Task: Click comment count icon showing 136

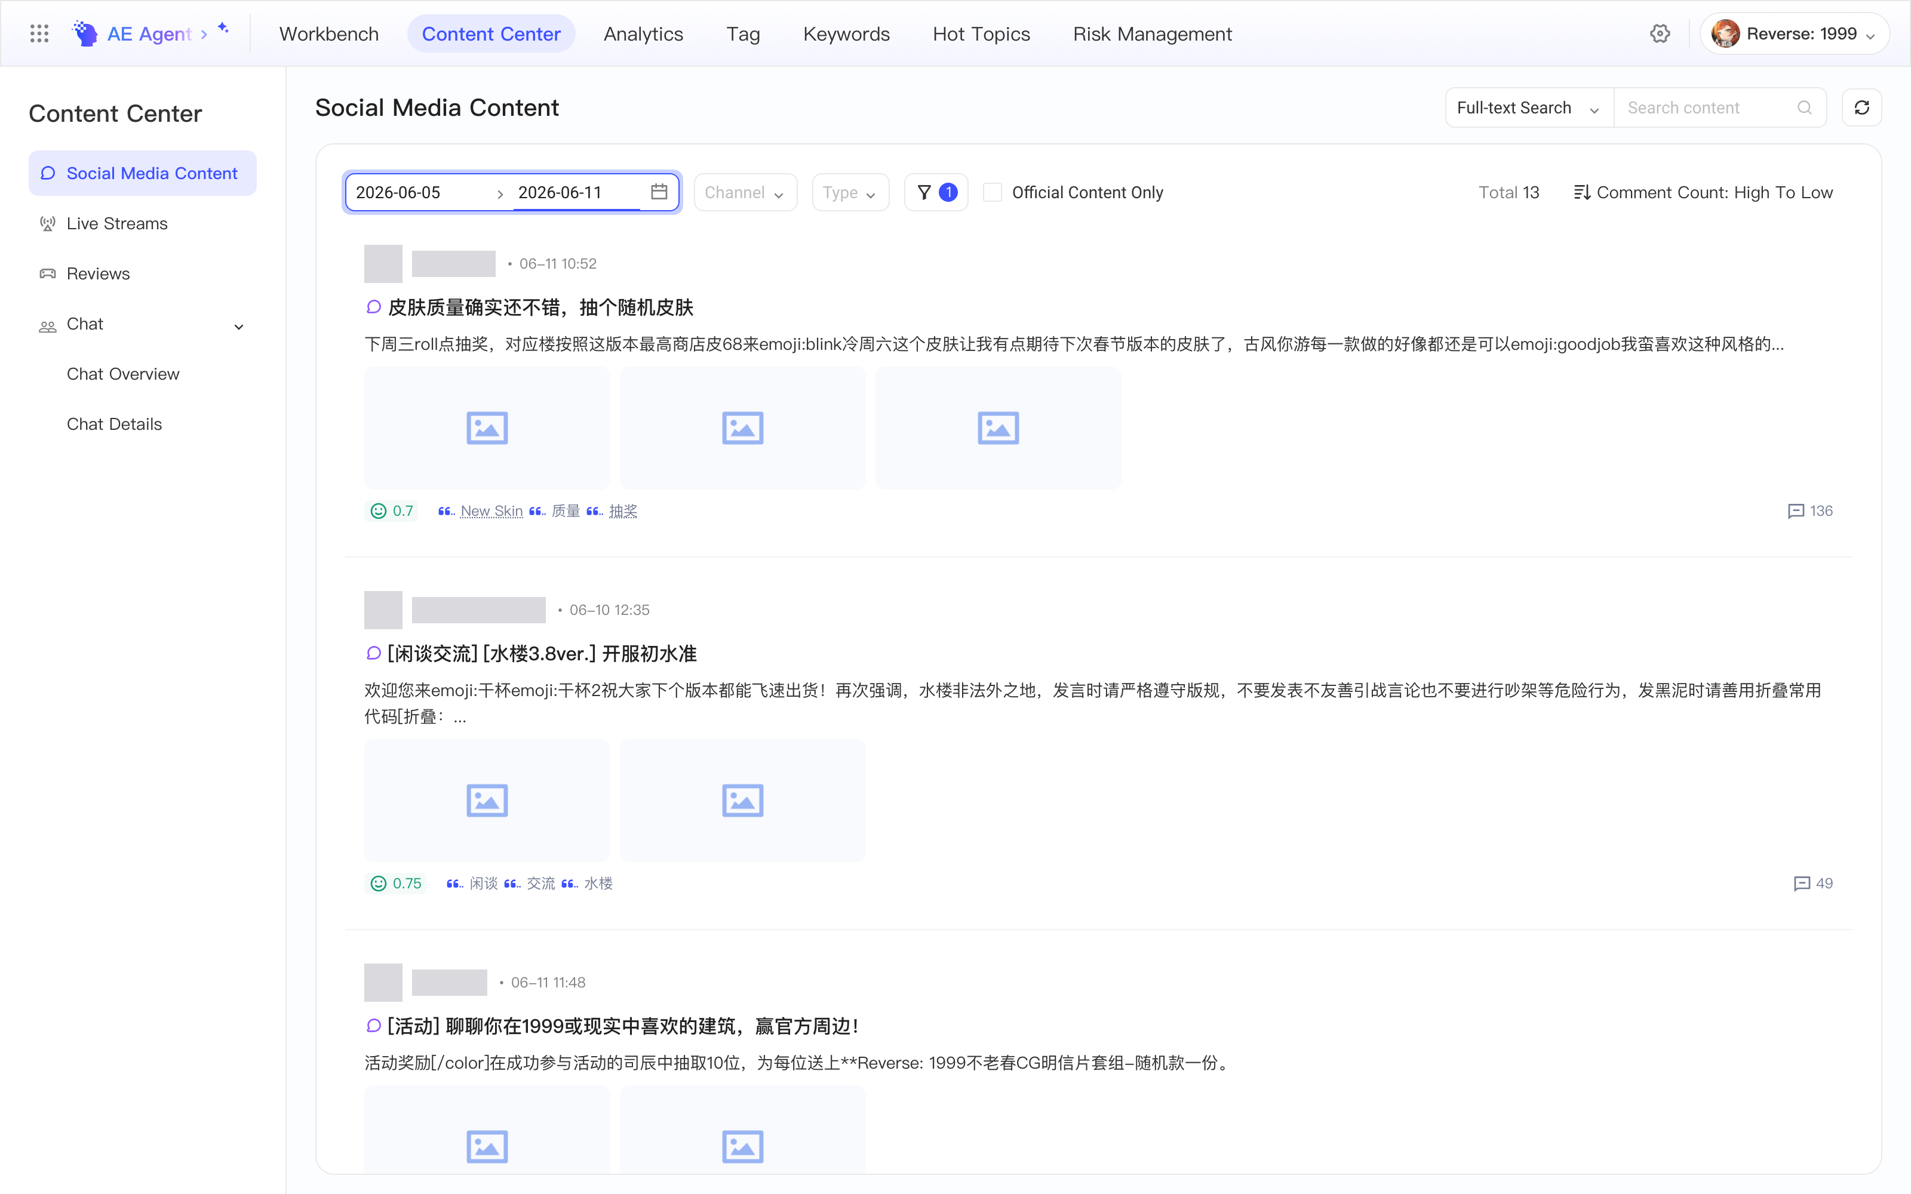Action: 1795,511
